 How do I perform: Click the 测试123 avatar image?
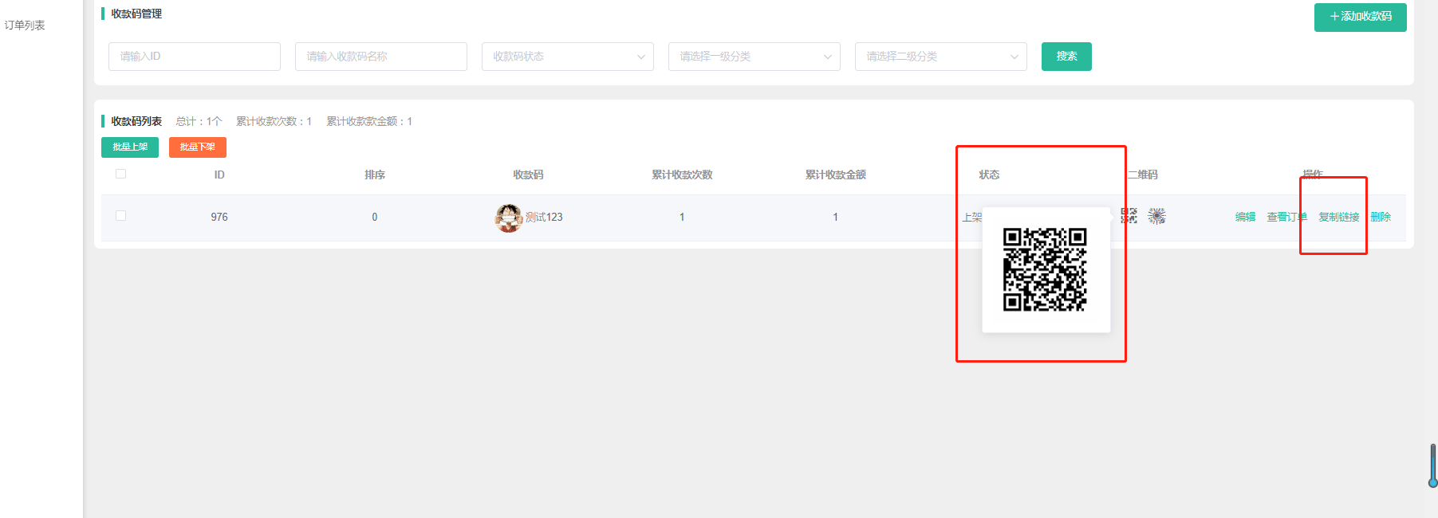pyautogui.click(x=508, y=218)
